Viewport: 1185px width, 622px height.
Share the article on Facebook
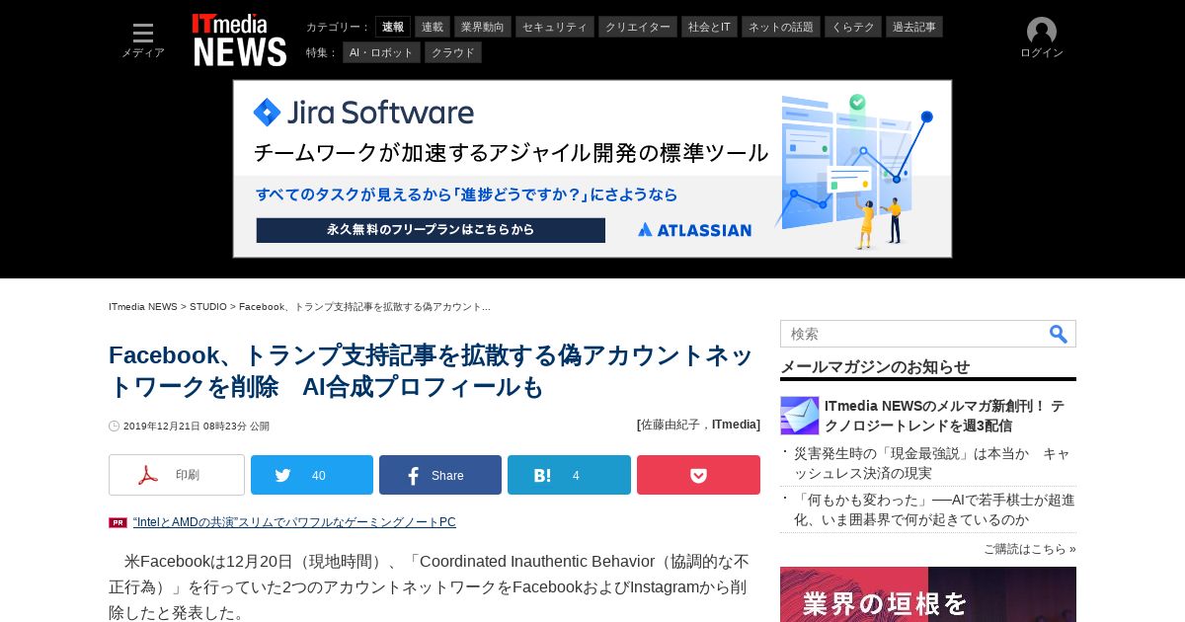[x=440, y=475]
